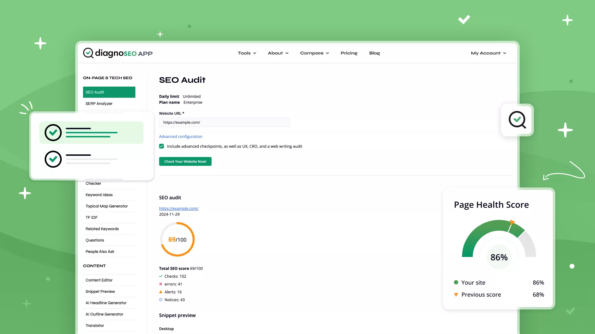Open the Blog menu item
This screenshot has height=334, width=595.
(374, 53)
